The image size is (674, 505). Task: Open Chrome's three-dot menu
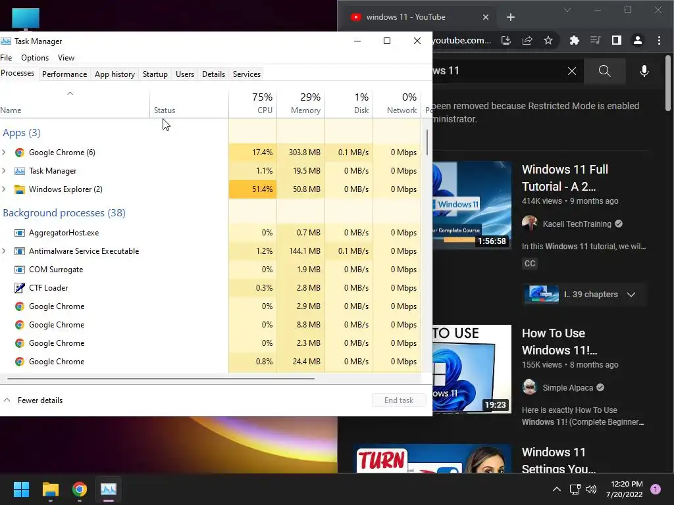tap(659, 40)
